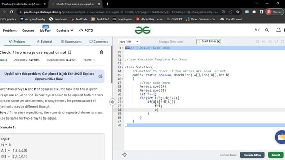Open the GFG_practice bookmark

[8, 19]
